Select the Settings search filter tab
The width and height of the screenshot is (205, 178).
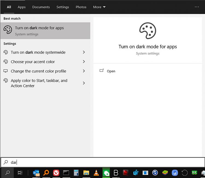pyautogui.click(x=63, y=7)
